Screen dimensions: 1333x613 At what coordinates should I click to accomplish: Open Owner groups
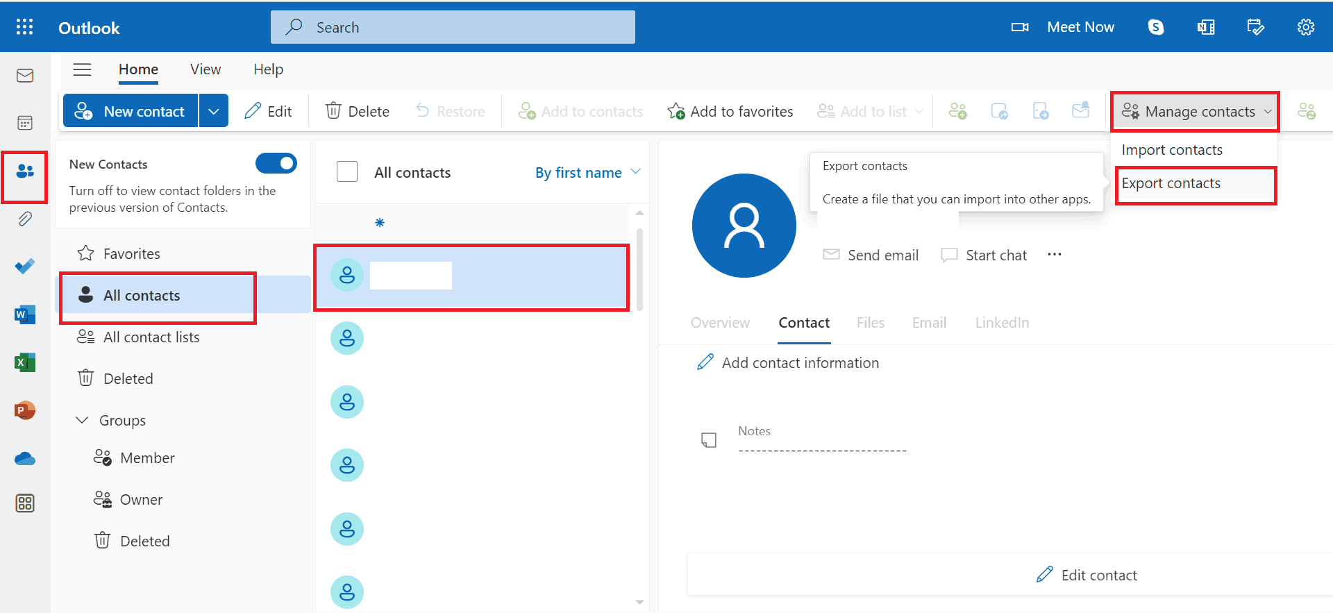point(183,499)
